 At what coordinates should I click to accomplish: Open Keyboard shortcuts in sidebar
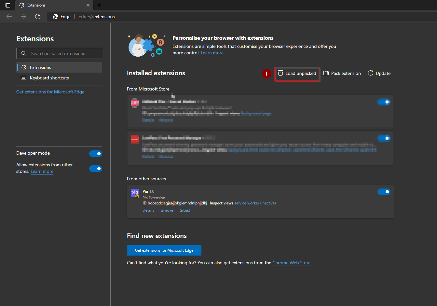tap(59, 78)
